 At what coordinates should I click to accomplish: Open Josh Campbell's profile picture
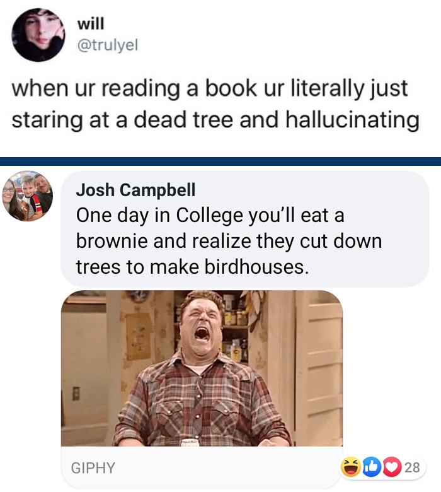pyautogui.click(x=28, y=196)
